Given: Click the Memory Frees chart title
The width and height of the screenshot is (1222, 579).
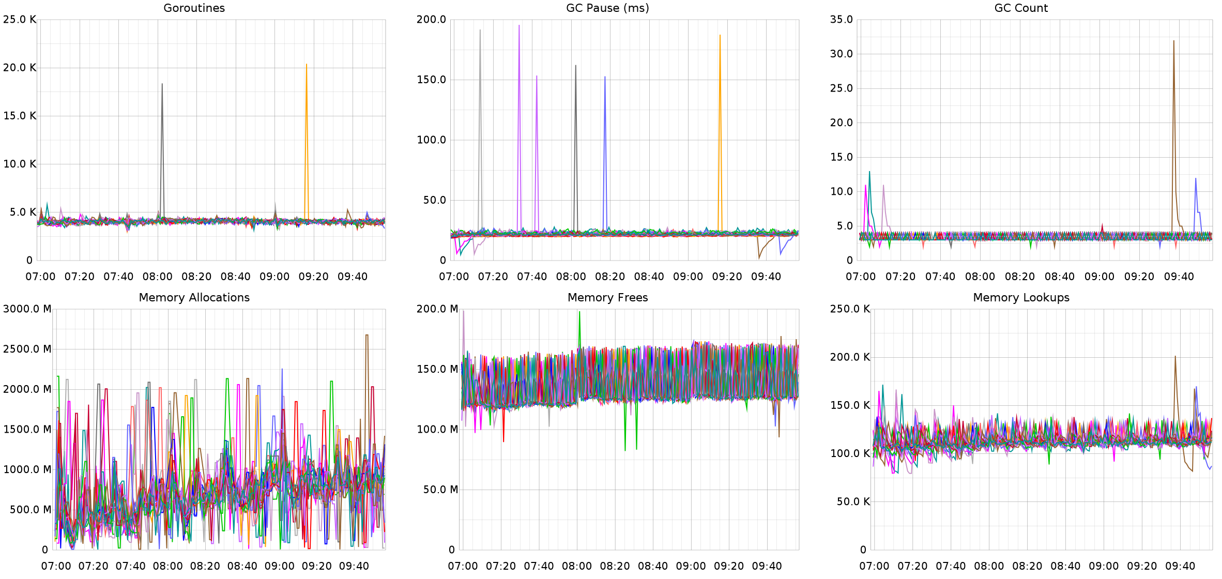Looking at the screenshot, I should pos(607,298).
